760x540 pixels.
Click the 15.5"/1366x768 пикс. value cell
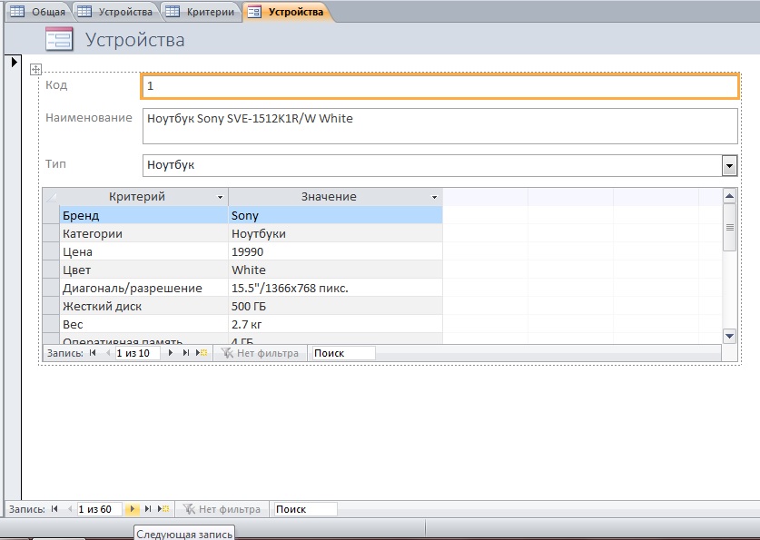[335, 288]
